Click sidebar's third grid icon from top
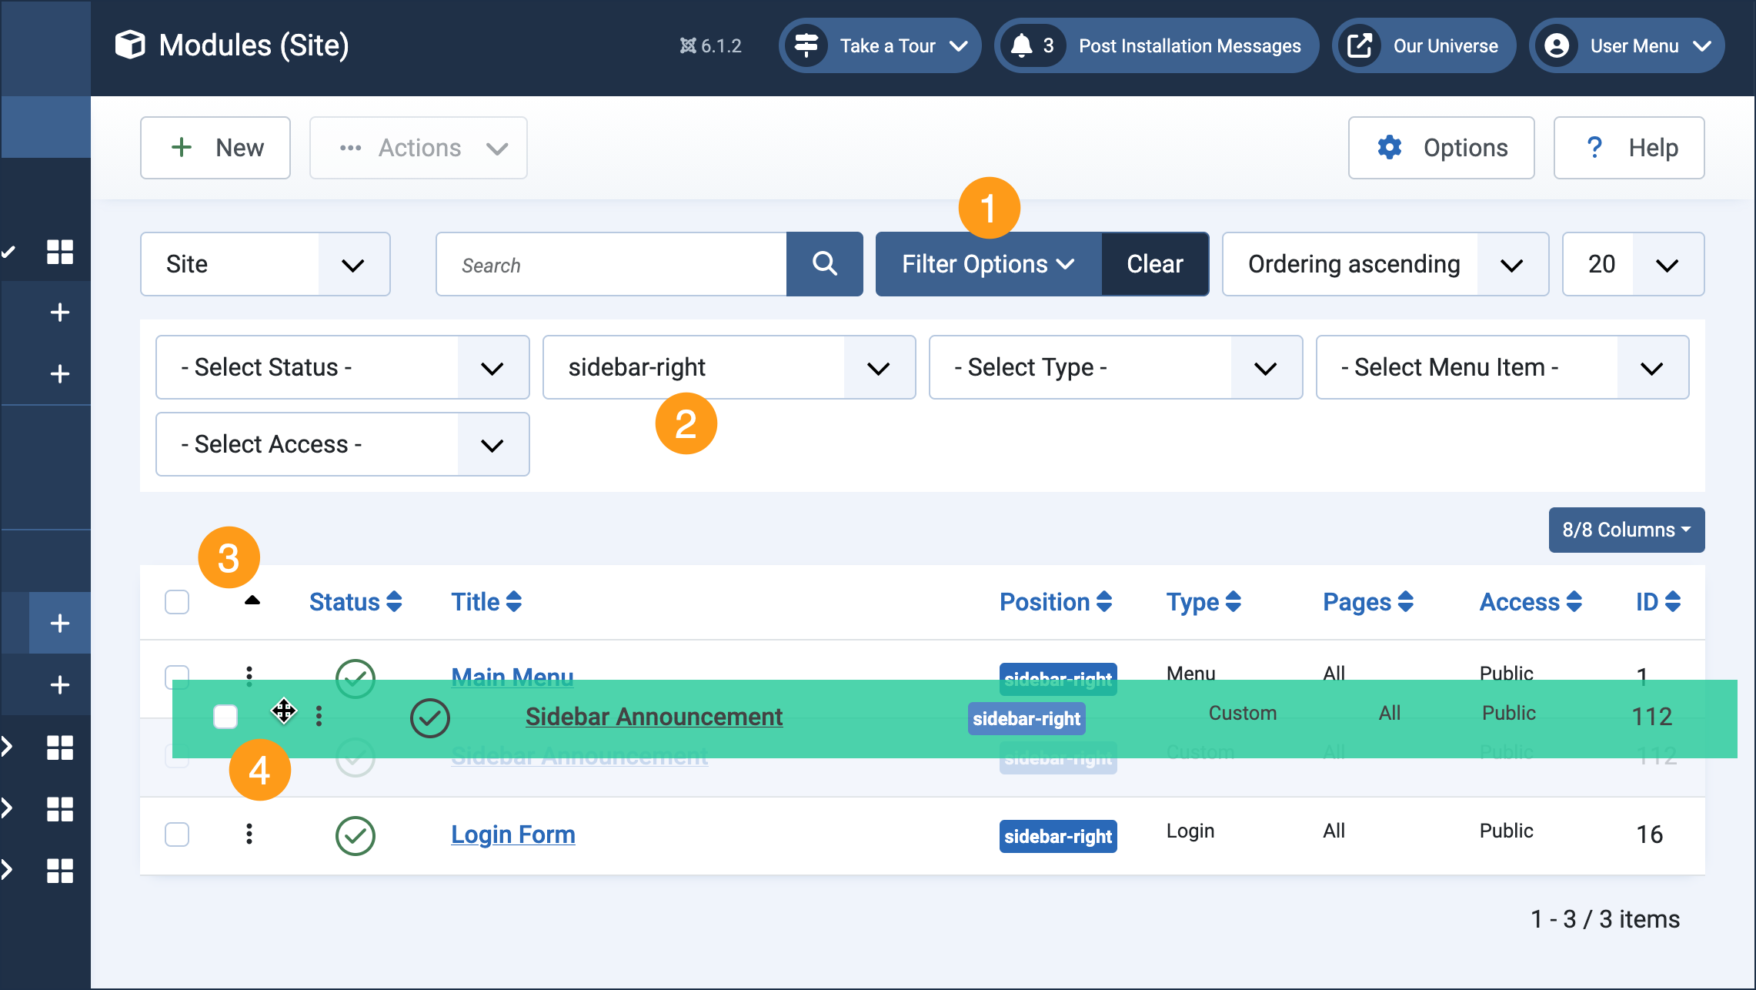 coord(60,809)
